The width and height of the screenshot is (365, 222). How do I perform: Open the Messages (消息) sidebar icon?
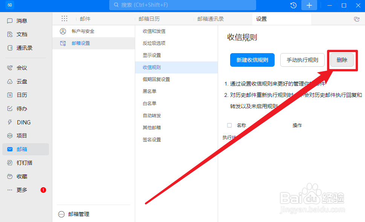tap(20, 21)
